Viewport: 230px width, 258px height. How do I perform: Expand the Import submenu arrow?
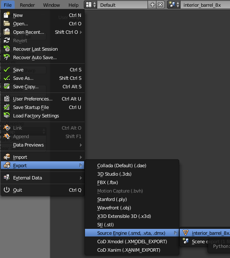[x=81, y=157]
